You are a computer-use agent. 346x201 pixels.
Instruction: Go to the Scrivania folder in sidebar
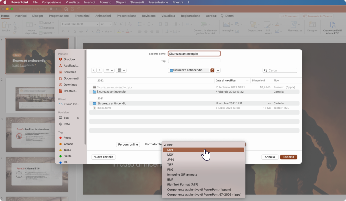(x=70, y=72)
